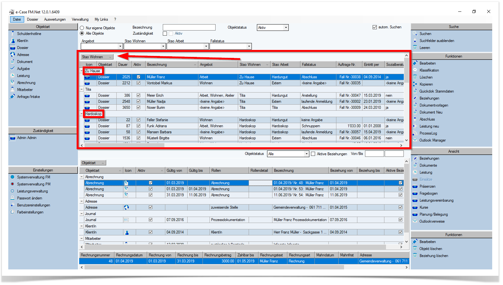
Task: Open the Stao Wohnen filter dropdown
Action: (x=163, y=46)
